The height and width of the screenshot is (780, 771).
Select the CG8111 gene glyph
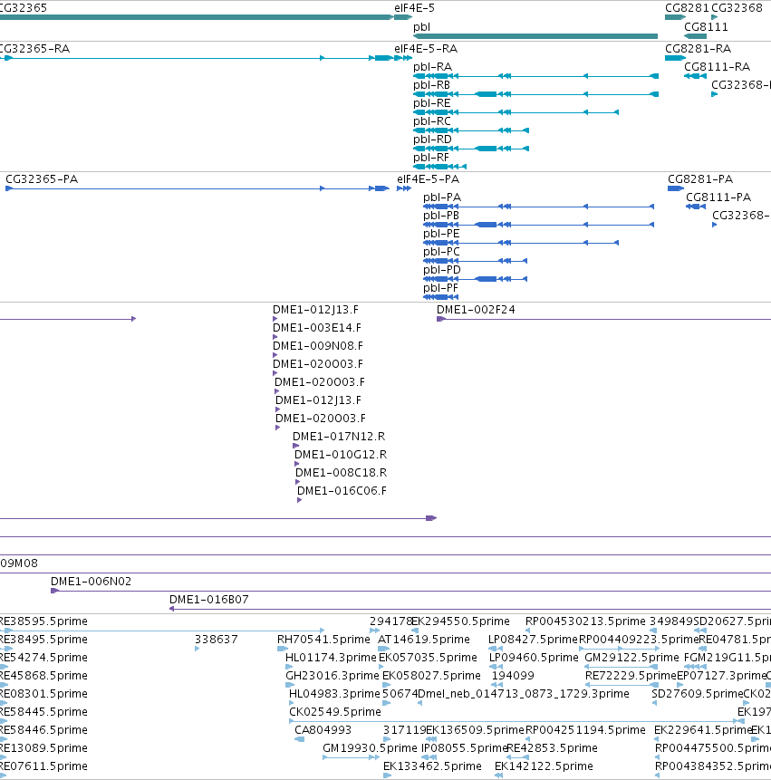point(696,36)
